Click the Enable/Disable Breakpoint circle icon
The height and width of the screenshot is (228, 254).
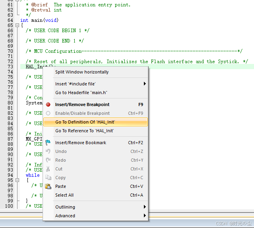point(48,113)
